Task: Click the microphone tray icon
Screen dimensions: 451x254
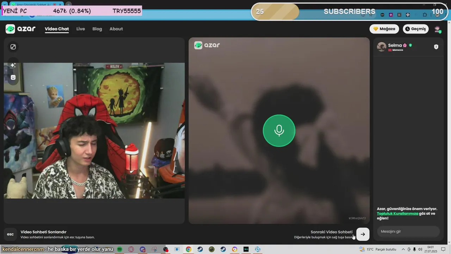Action: [x=414, y=249]
